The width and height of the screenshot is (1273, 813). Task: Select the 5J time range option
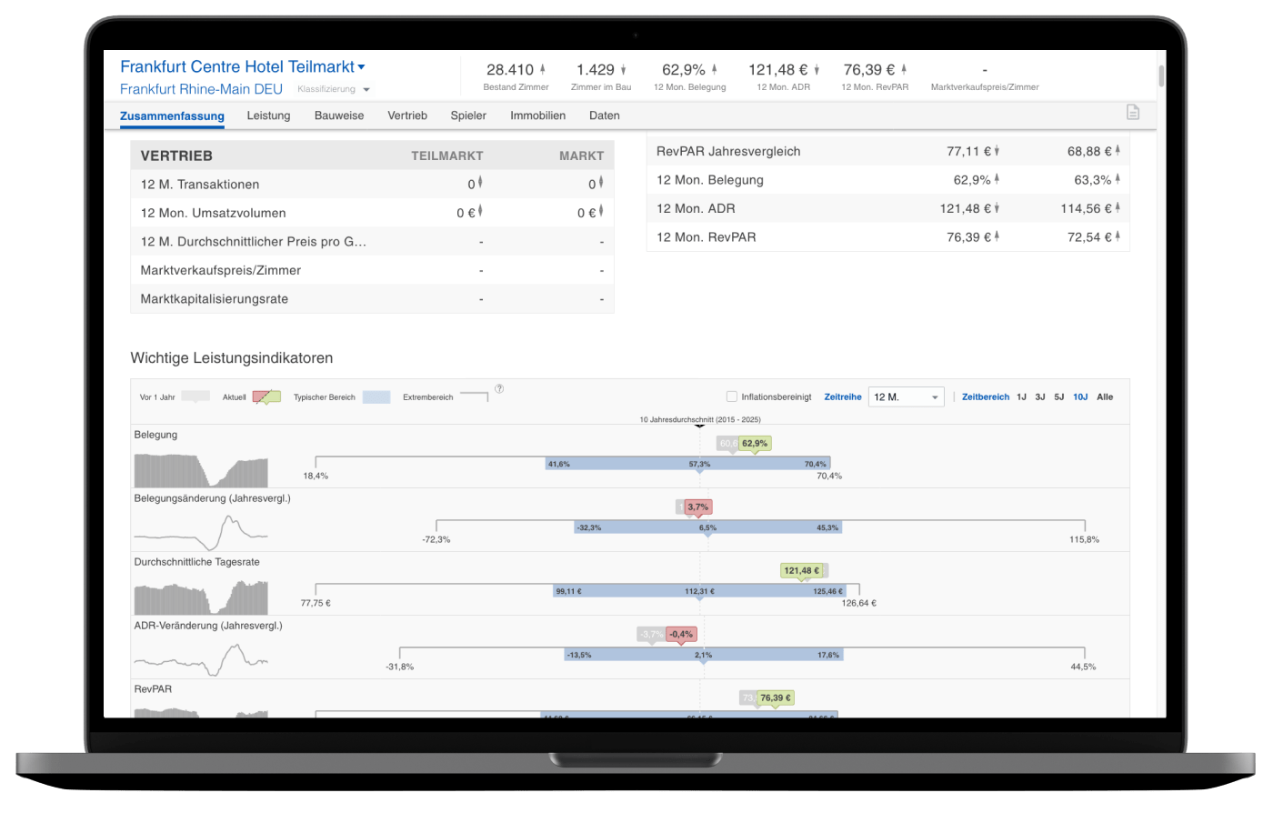1059,397
